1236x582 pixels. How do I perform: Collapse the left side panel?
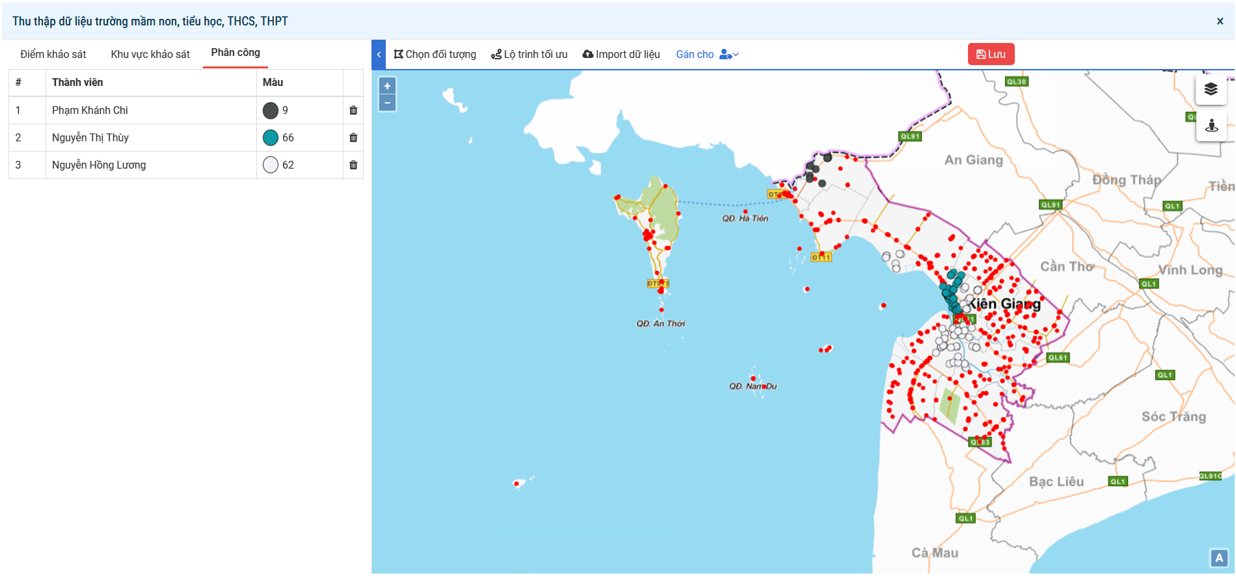point(379,55)
